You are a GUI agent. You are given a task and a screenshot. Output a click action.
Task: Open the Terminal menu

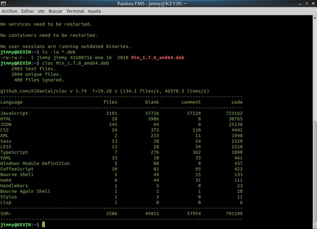pos(75,11)
